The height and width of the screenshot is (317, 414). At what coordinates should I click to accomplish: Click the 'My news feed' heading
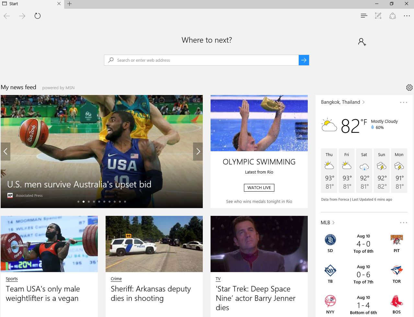click(18, 87)
